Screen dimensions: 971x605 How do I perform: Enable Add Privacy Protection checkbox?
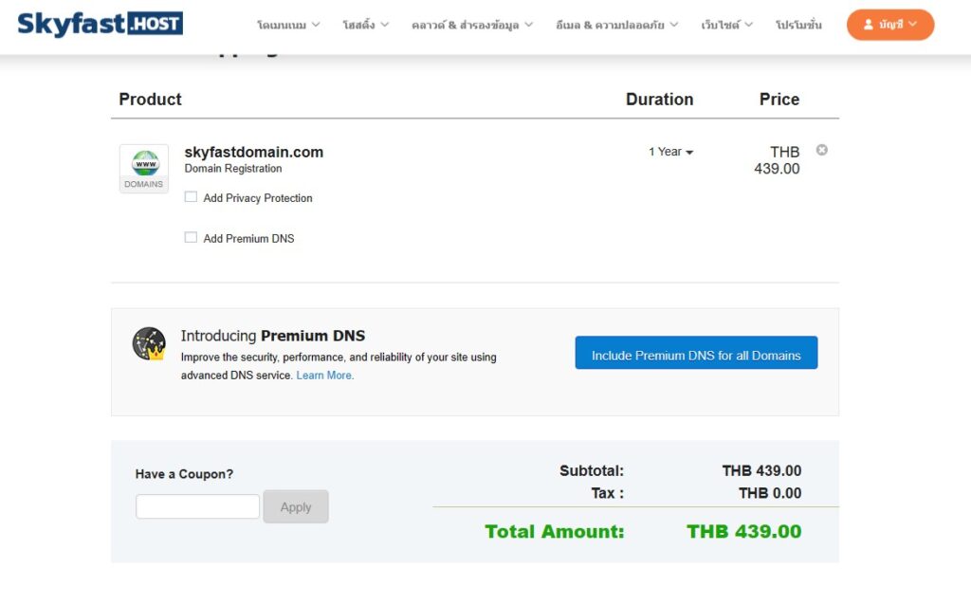coord(191,197)
